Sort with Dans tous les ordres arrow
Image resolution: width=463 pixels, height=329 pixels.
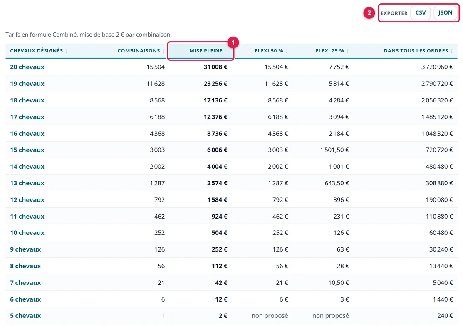(x=451, y=51)
